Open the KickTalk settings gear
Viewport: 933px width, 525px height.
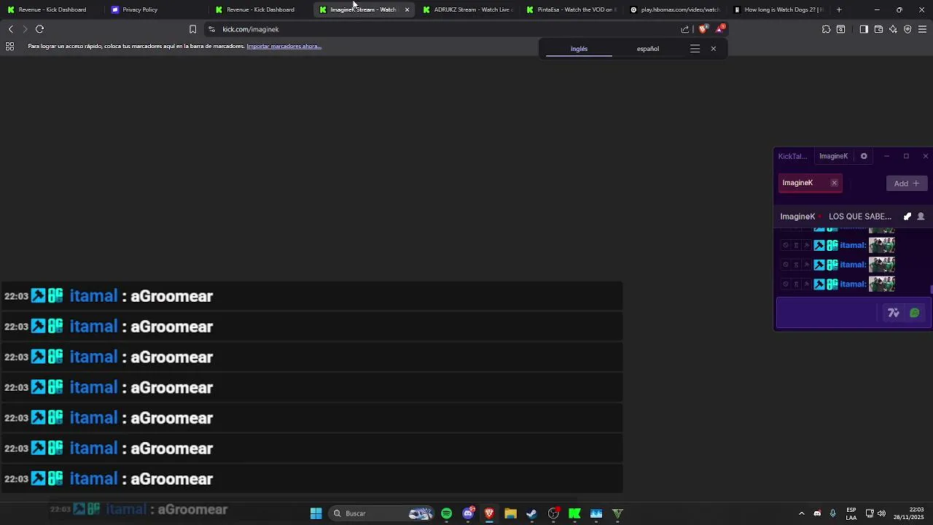864,156
